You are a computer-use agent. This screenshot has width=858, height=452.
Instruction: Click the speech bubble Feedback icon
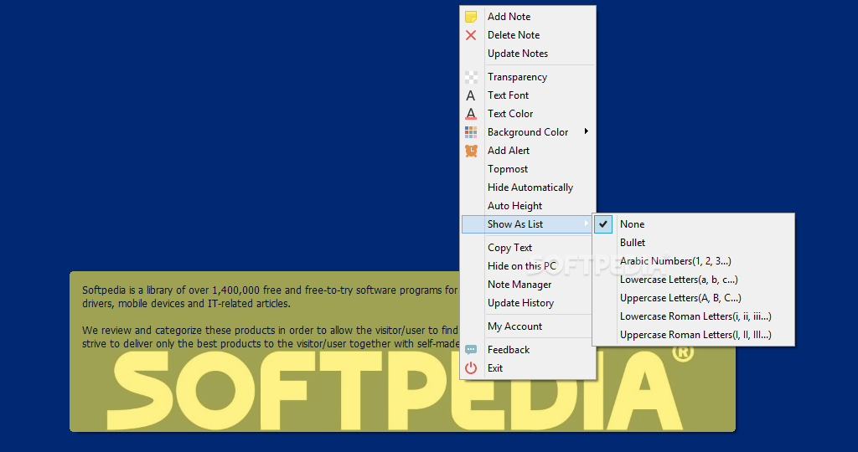coord(471,350)
